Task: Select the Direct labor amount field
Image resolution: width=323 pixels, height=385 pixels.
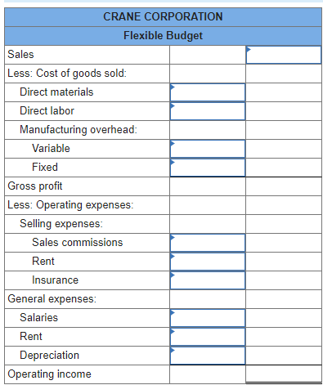Action: click(x=208, y=111)
